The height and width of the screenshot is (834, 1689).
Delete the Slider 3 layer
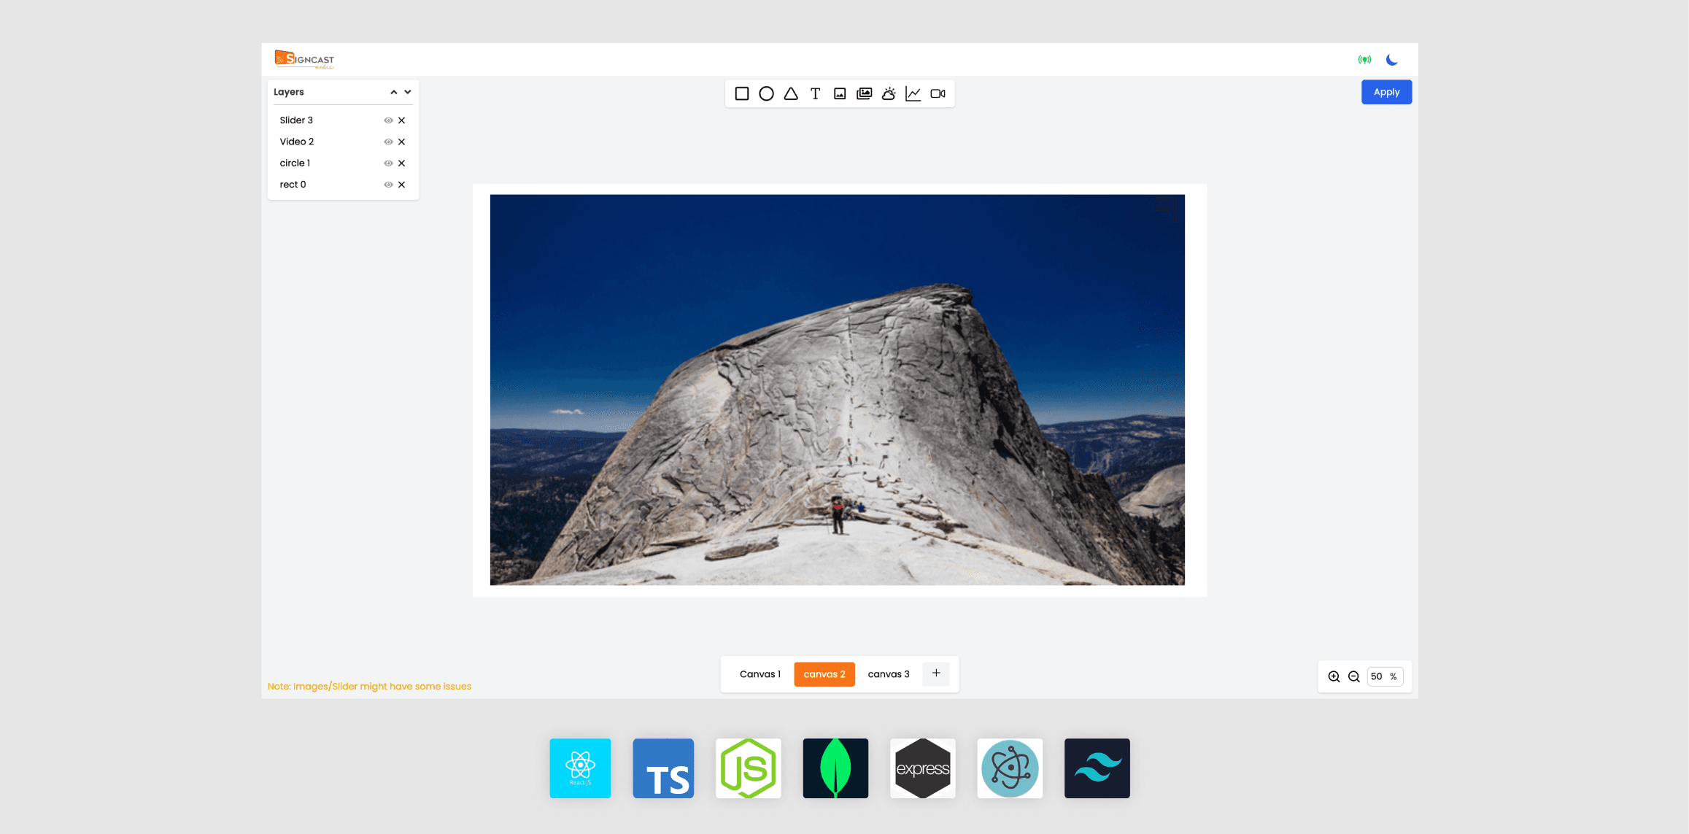click(x=401, y=120)
